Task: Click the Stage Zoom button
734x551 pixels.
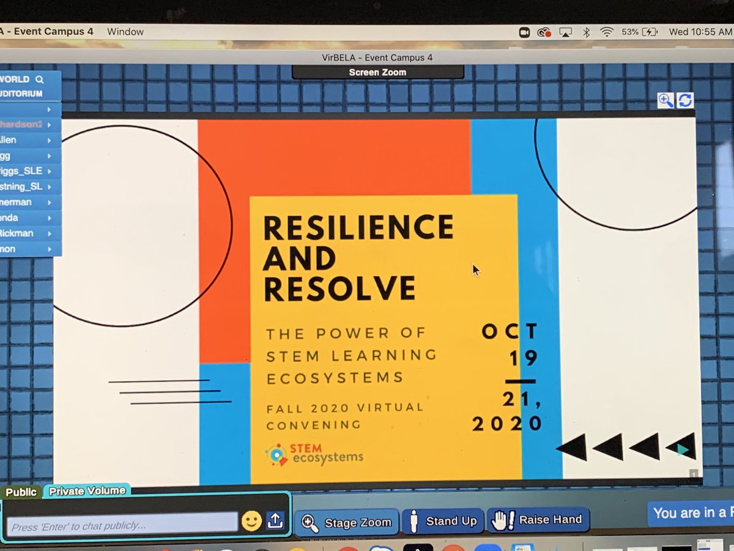Action: [346, 522]
